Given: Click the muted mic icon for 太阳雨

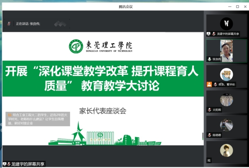Looking at the screenshot, I should coord(209,109).
